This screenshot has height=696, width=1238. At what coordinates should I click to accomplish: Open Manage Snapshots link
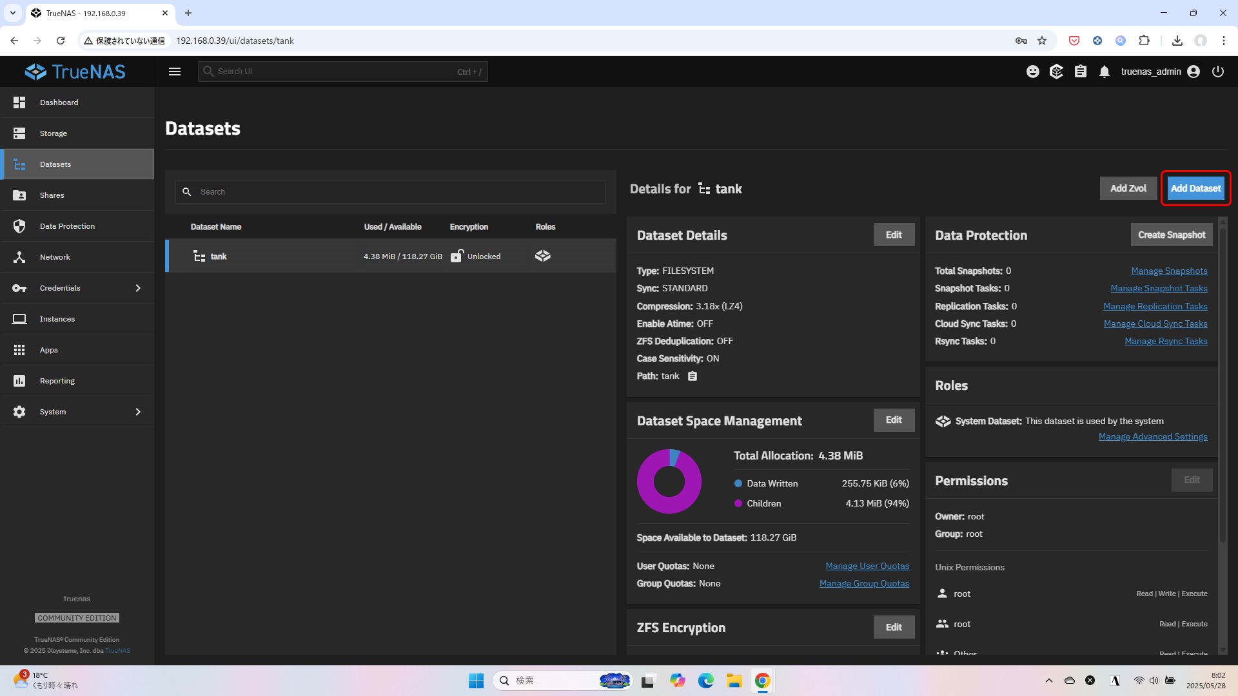[x=1169, y=271]
